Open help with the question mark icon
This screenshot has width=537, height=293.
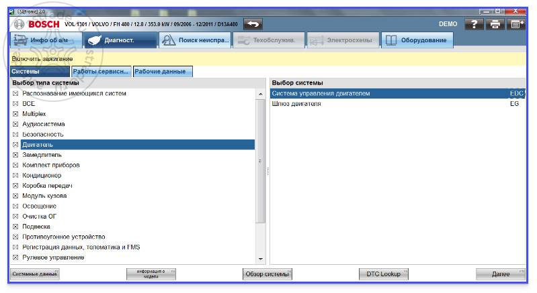(x=474, y=24)
